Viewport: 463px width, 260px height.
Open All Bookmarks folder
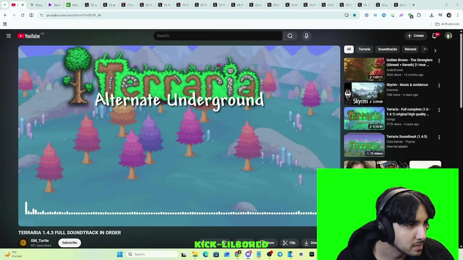447,24
